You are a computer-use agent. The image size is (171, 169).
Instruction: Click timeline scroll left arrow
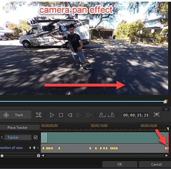click(x=43, y=155)
